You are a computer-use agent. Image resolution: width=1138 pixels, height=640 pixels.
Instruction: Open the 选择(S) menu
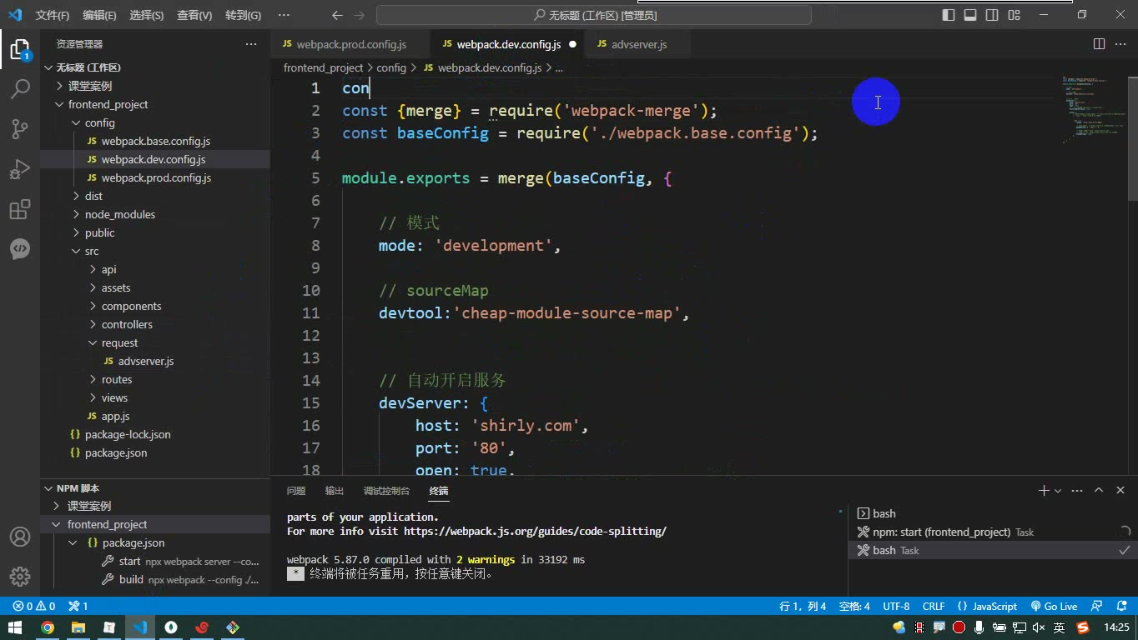(147, 15)
